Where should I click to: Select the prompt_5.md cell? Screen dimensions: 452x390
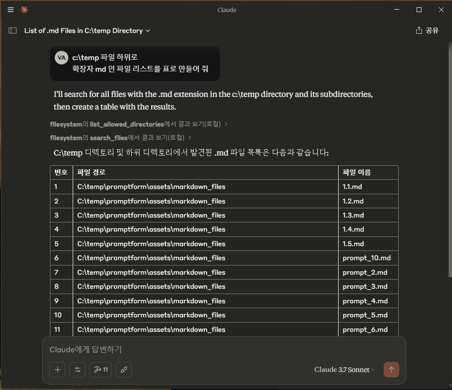(368, 315)
